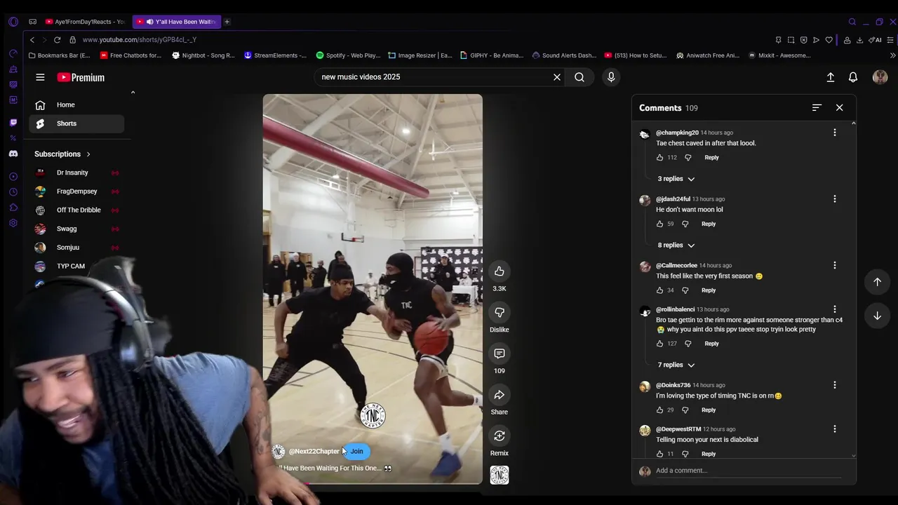
Task: Open options menu for @Doinks736 comment
Action: (x=835, y=385)
